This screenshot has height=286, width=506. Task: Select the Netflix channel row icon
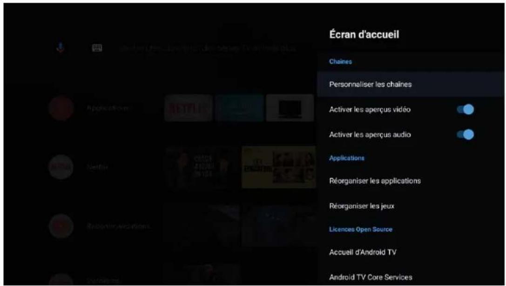coord(61,167)
